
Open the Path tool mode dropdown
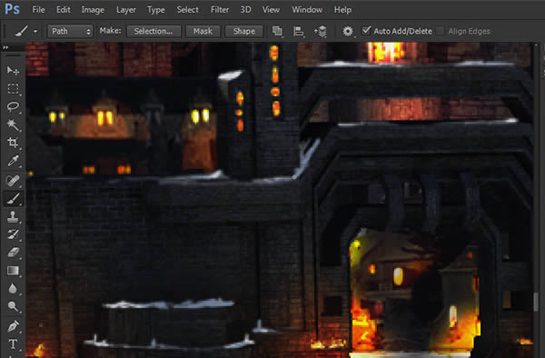(x=70, y=31)
